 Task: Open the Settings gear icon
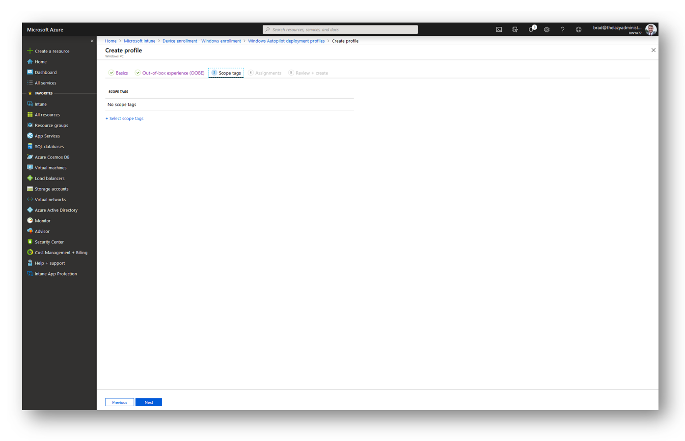pos(547,29)
